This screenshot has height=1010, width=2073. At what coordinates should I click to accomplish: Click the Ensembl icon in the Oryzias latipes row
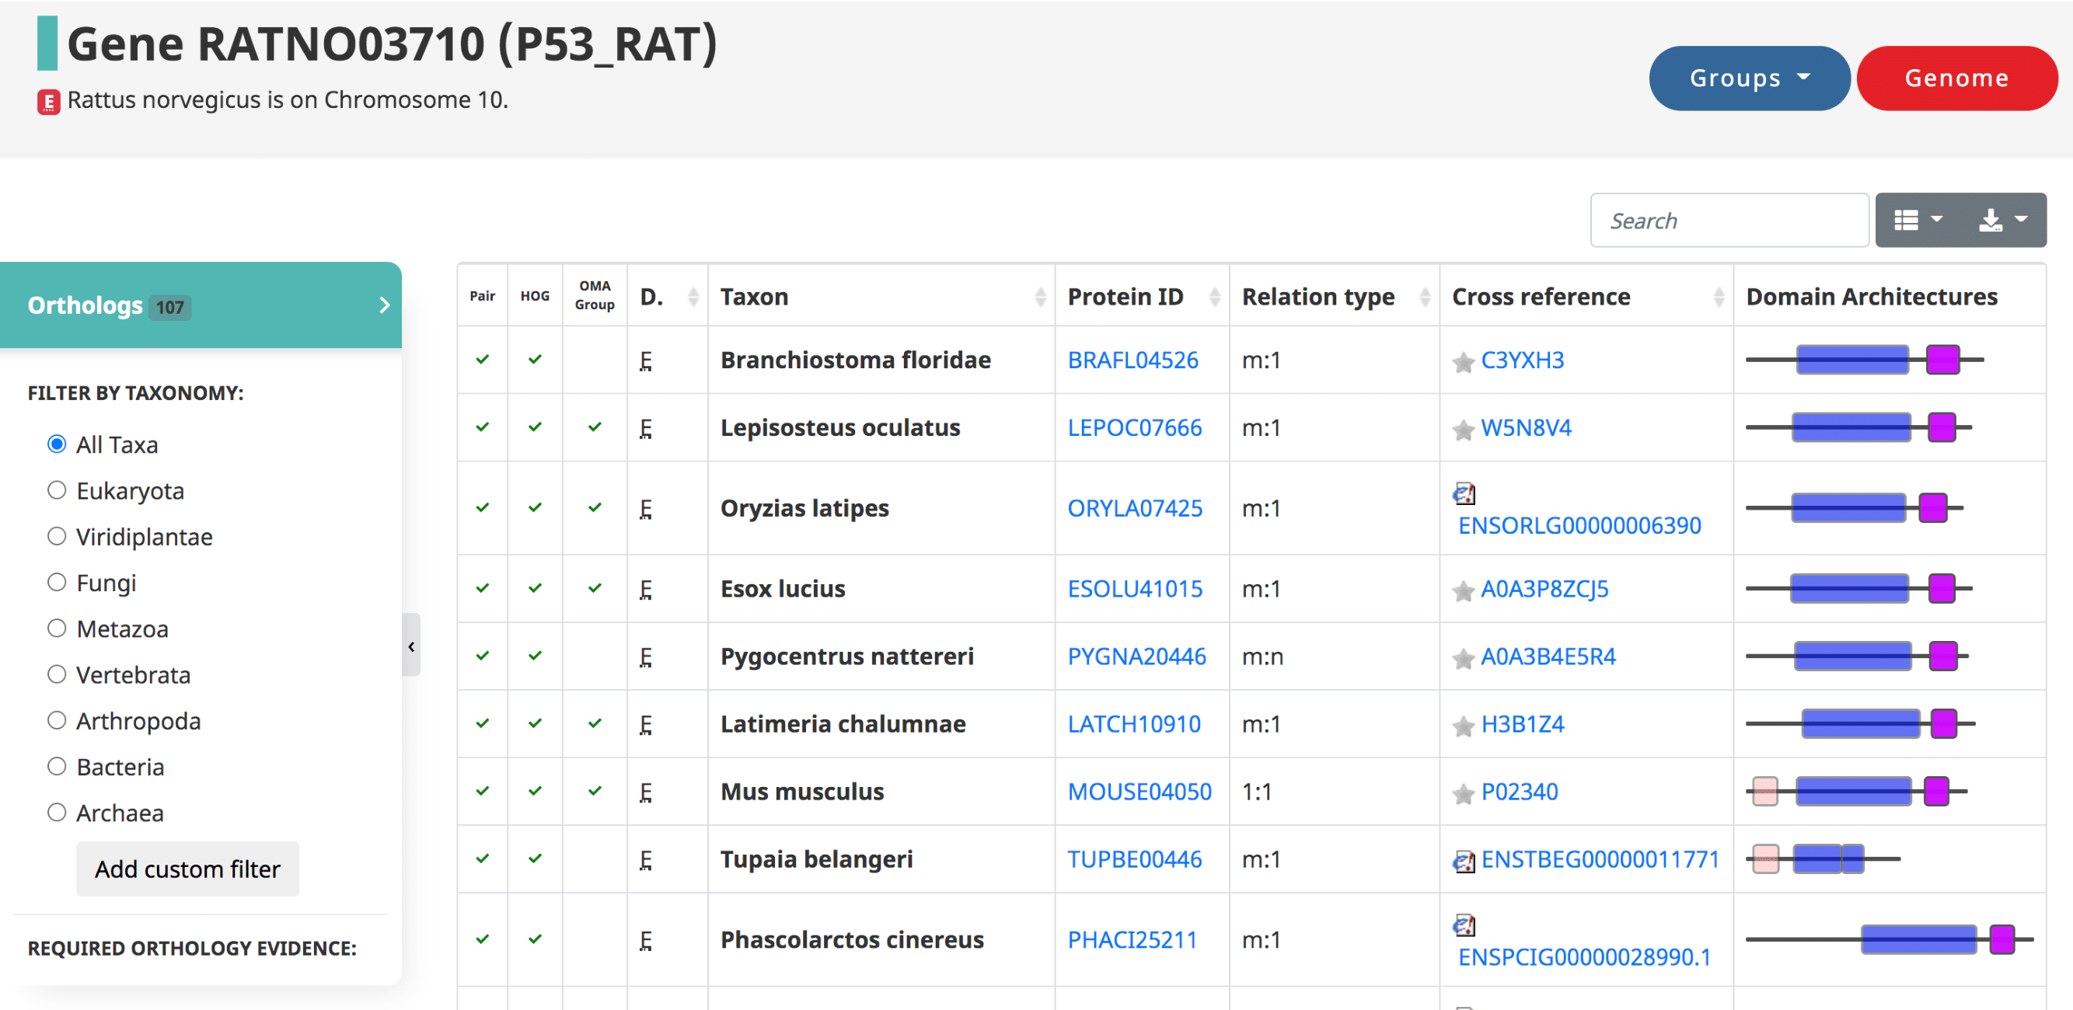[x=1463, y=493]
